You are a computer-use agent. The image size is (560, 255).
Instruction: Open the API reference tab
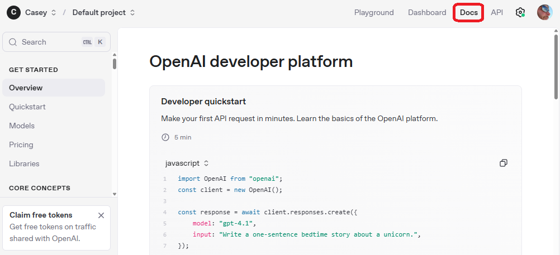coord(497,12)
